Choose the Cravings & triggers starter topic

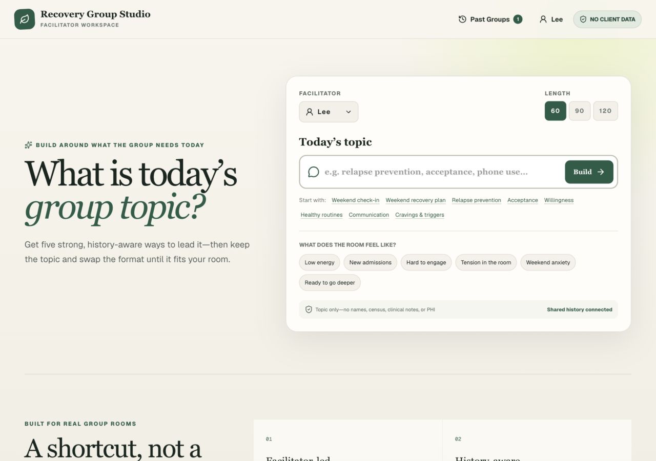(420, 215)
